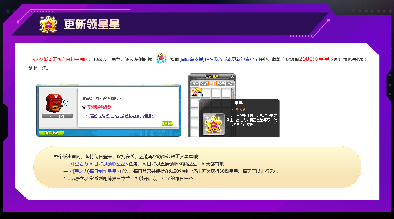This screenshot has height=219, width=394.
Task: Open the 其他 inventory tab
Action: [x=212, y=83]
